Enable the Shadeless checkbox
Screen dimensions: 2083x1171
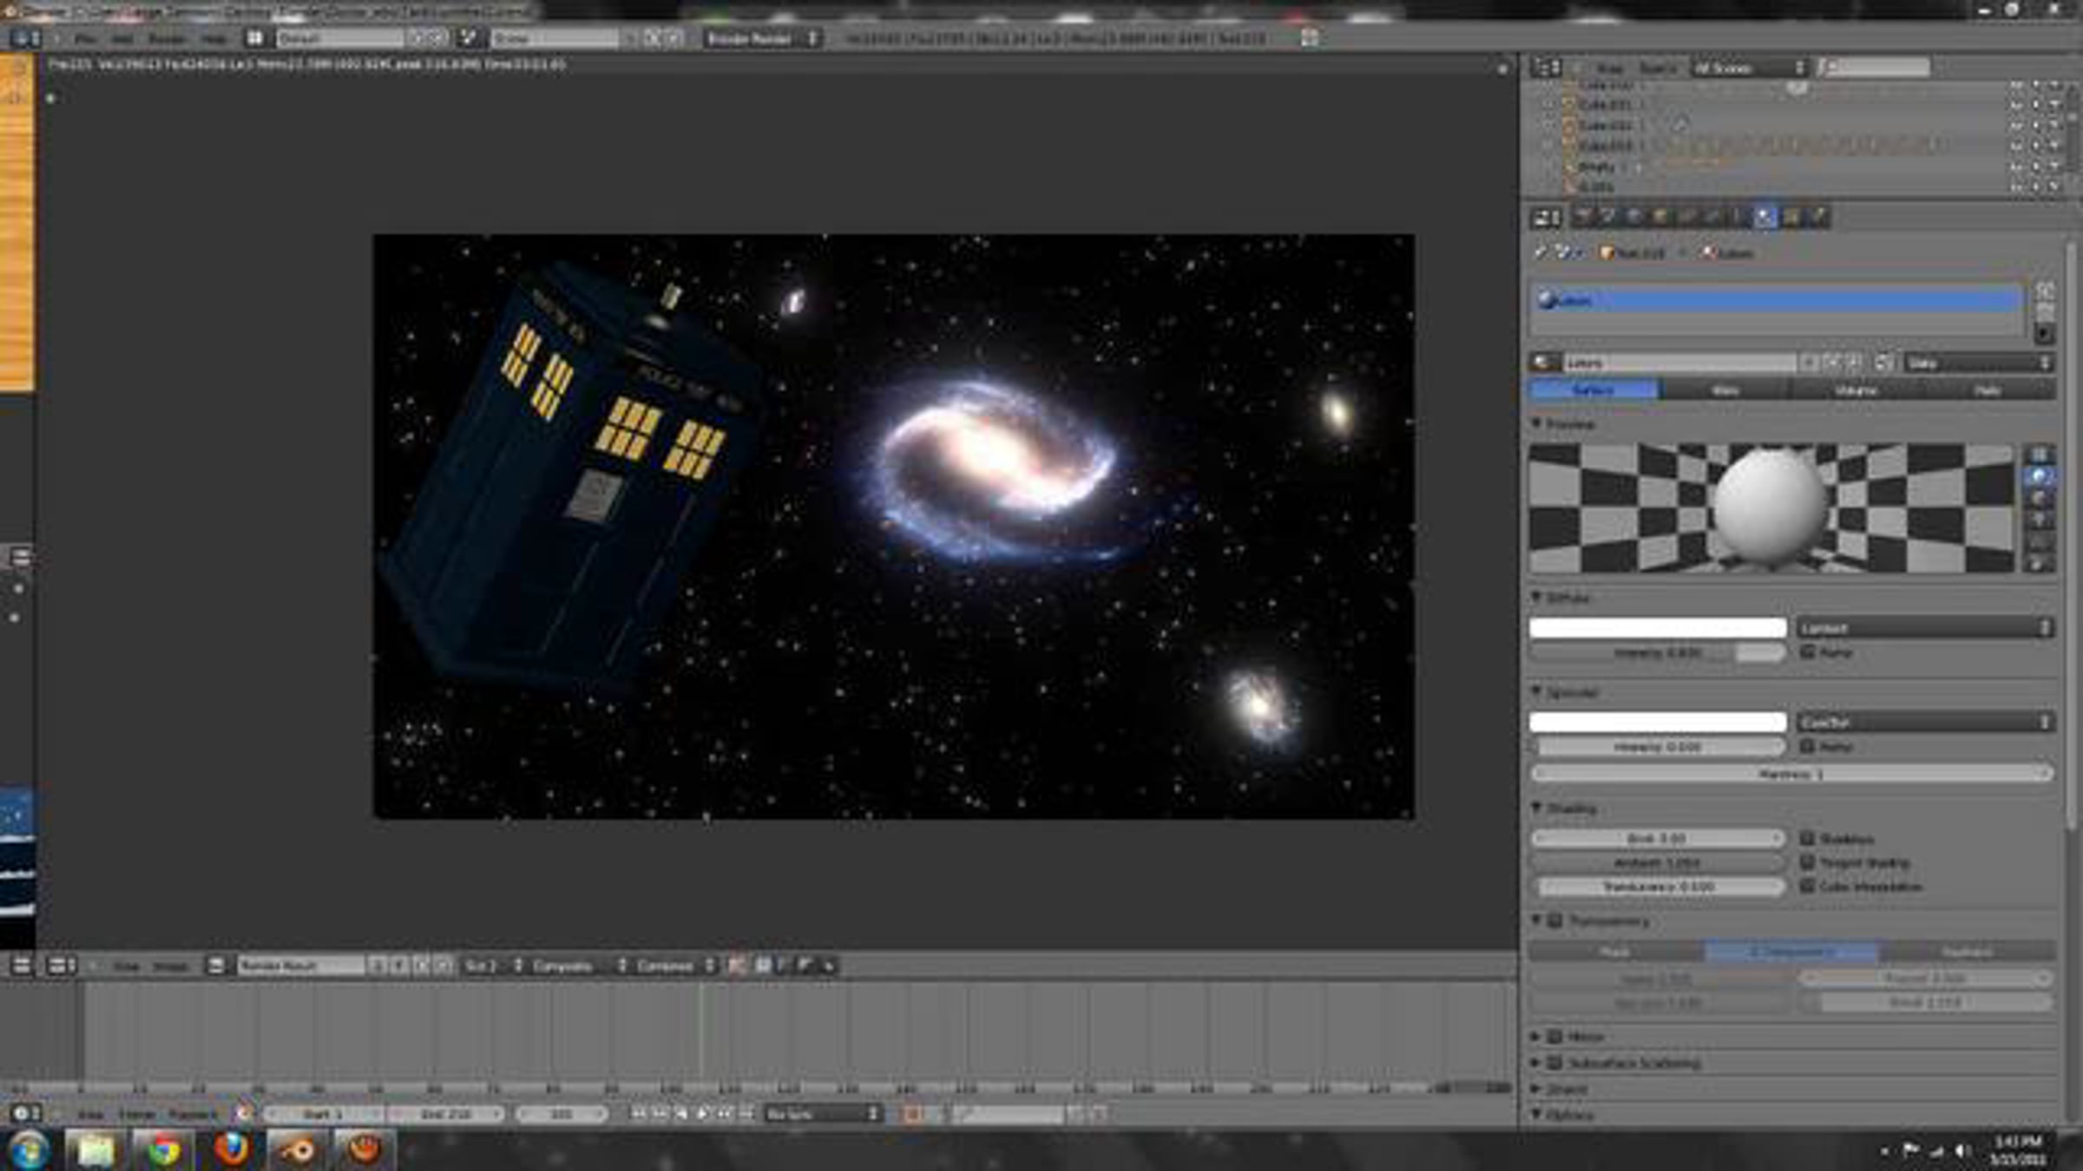1808,838
